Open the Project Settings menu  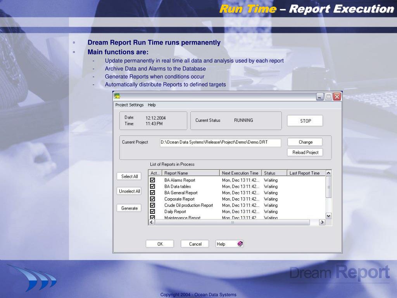(129, 105)
